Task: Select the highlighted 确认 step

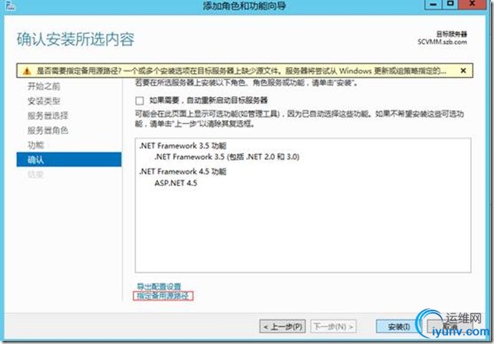Action: pyautogui.click(x=69, y=159)
